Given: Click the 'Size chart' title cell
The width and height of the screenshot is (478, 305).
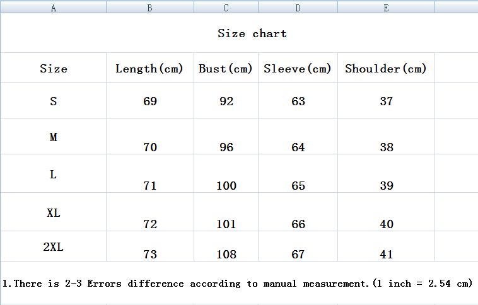Looking at the screenshot, I should (252, 33).
